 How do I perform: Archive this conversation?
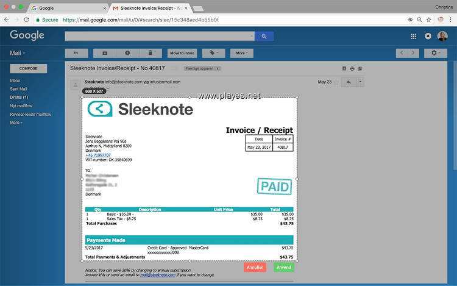[105, 53]
